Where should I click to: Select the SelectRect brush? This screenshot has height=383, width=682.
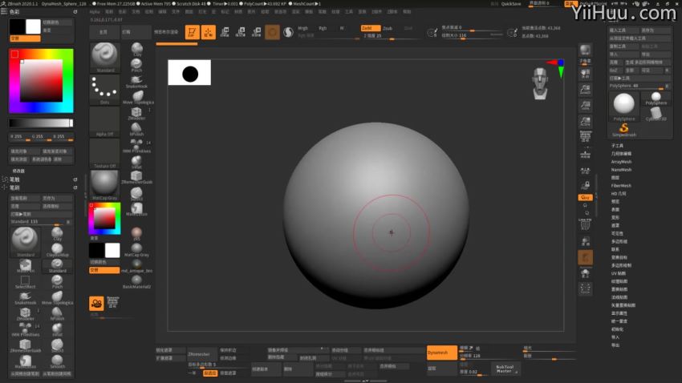[25, 281]
